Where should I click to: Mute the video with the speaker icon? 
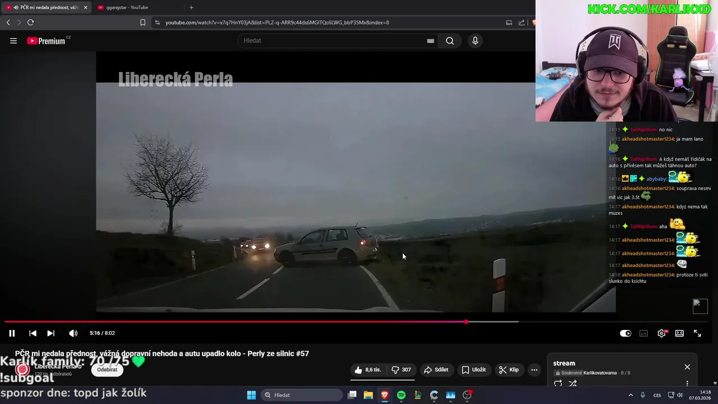pyautogui.click(x=73, y=333)
